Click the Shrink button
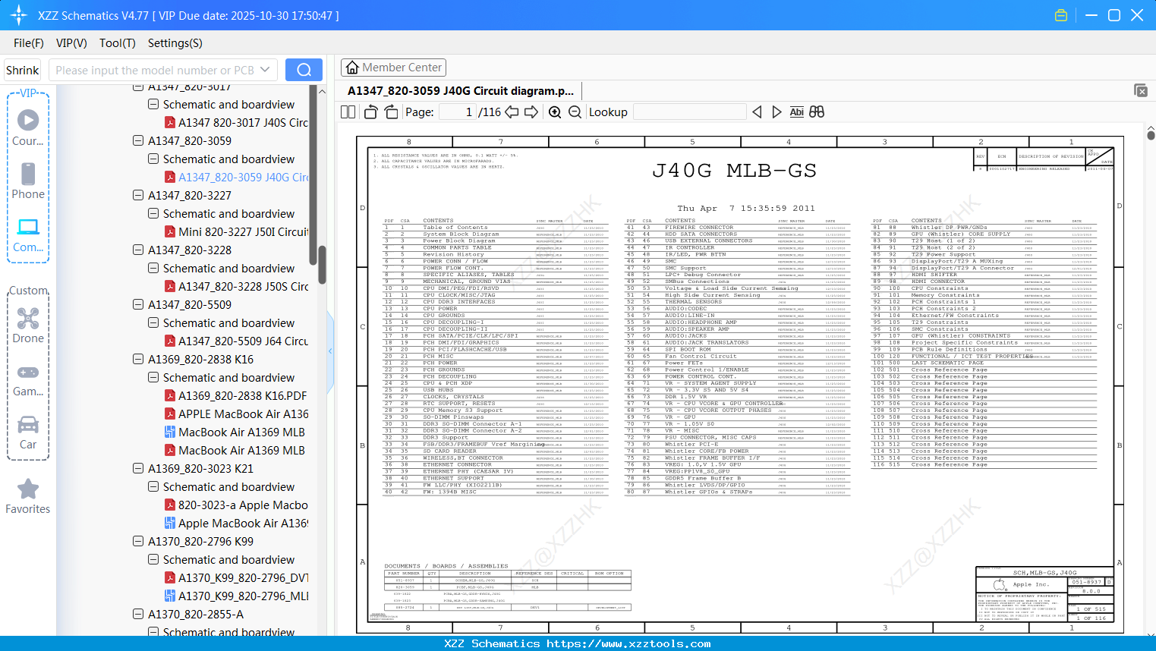 pos(23,70)
